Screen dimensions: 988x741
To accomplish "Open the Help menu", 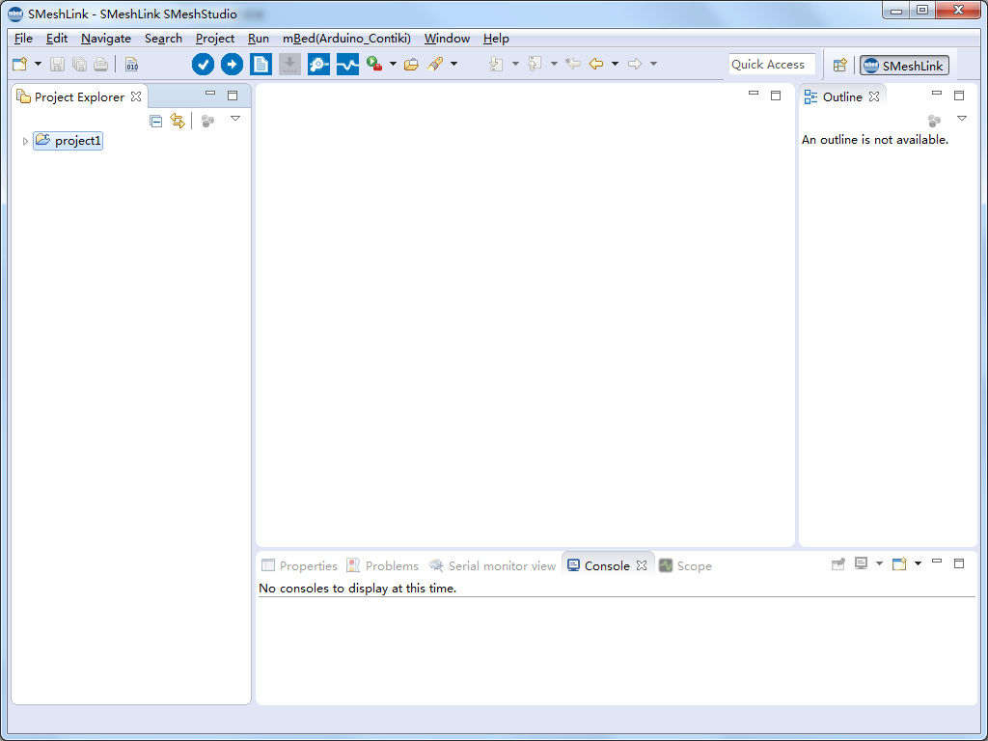I will pos(496,39).
